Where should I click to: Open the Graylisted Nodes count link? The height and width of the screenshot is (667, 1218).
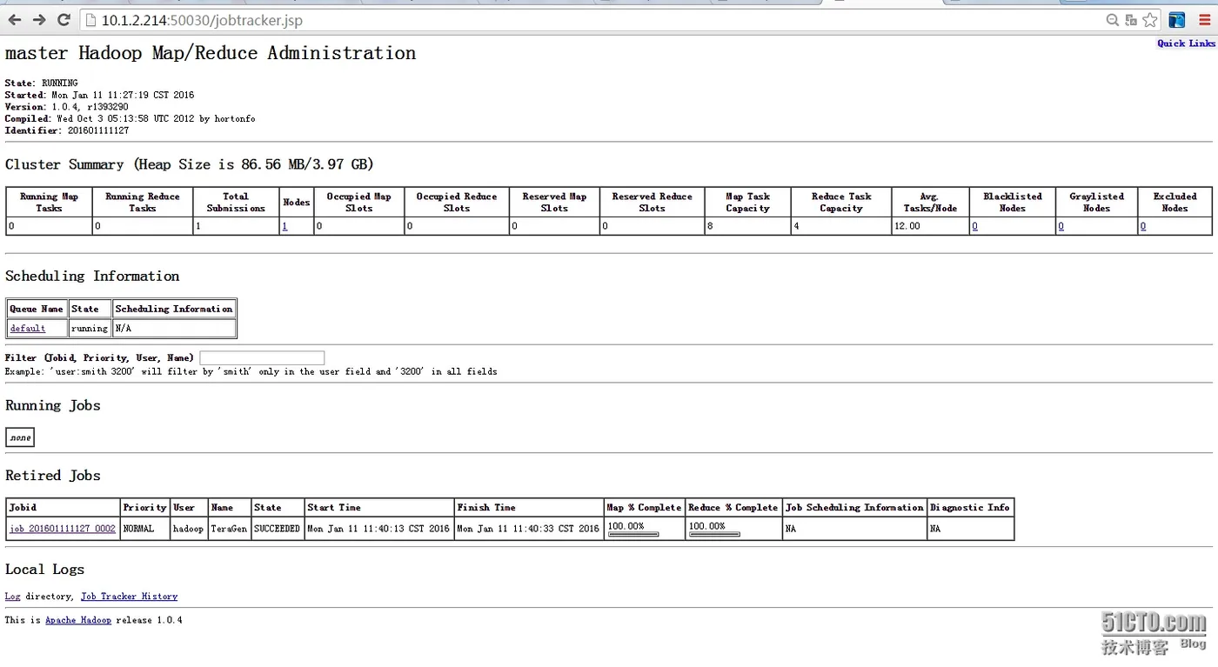(x=1061, y=226)
